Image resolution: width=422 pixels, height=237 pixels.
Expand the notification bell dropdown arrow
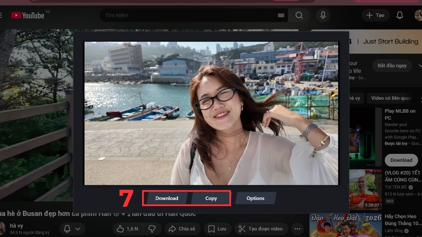point(78,229)
